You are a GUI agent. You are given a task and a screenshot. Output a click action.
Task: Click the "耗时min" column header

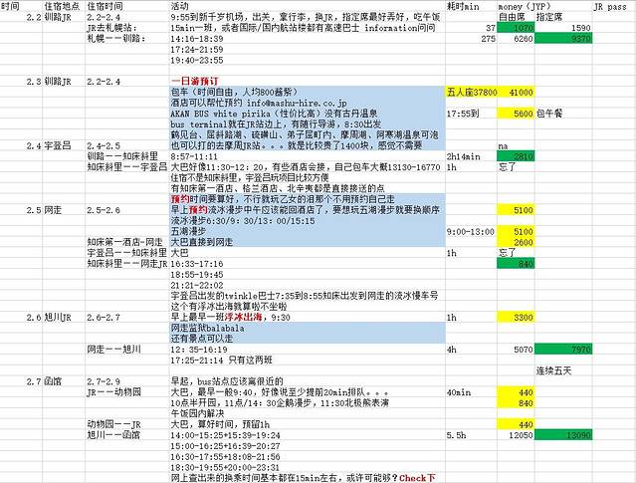pyautogui.click(x=463, y=6)
